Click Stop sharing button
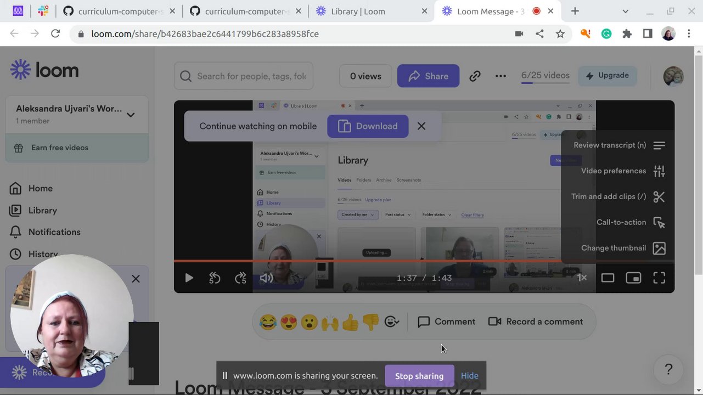 (419, 376)
